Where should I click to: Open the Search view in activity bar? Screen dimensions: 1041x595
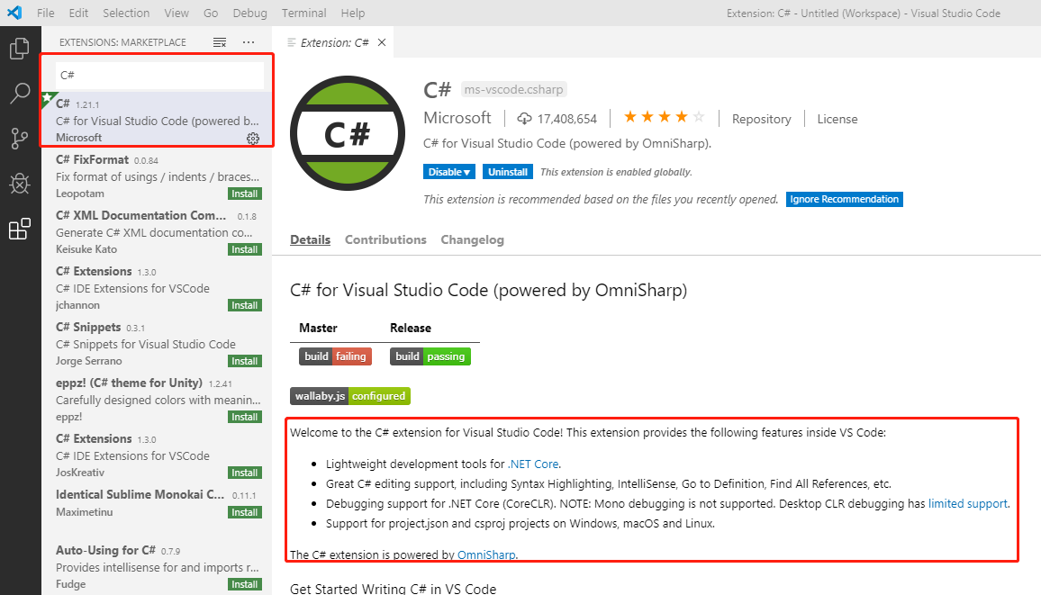[x=19, y=94]
